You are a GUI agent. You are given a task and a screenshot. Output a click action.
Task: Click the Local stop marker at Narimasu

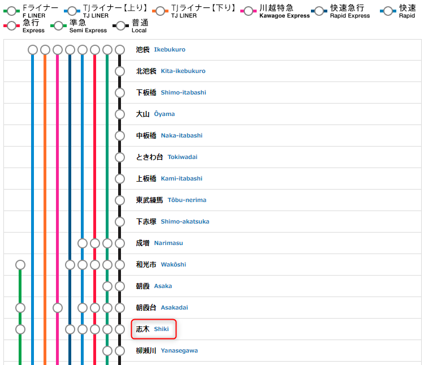(x=120, y=243)
